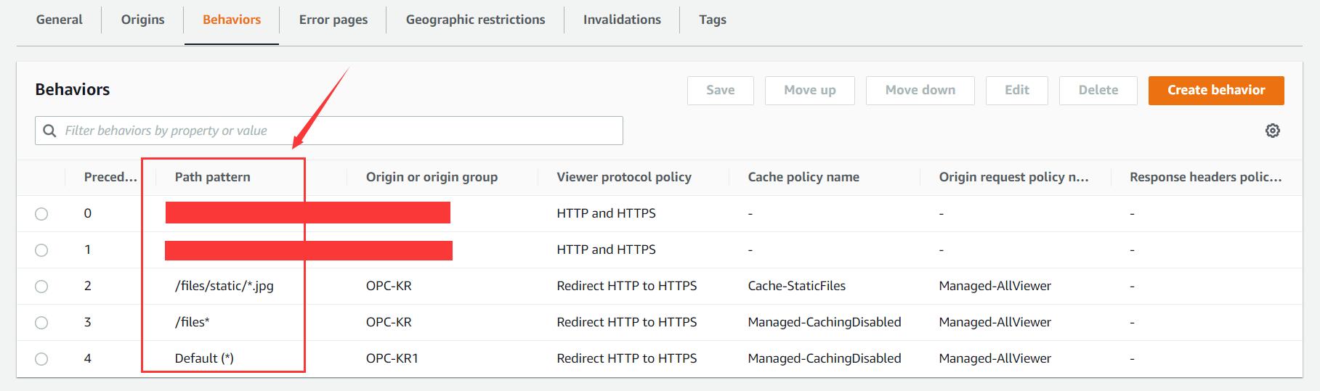Select the Default (*) behavior radio button

[x=41, y=359]
